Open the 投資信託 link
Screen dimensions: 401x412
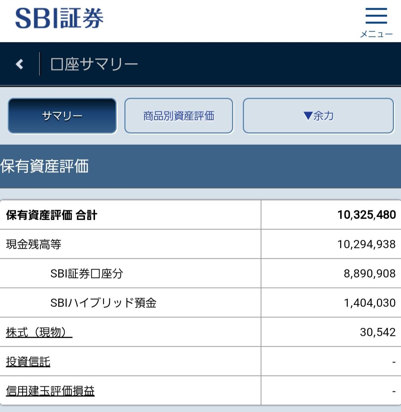pos(28,362)
